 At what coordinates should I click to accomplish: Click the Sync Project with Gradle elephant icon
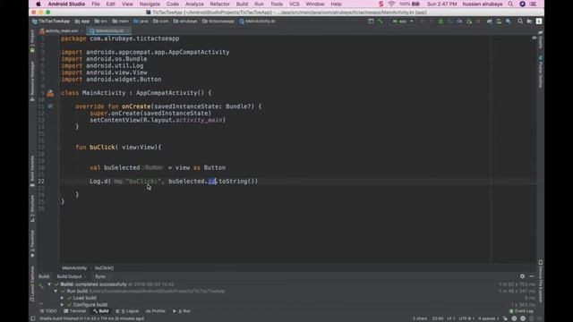(490, 21)
